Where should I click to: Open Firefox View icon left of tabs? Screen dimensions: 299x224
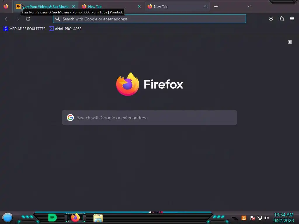pos(6,6)
